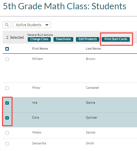The height and width of the screenshot is (151, 137).
Task: Expand the Active Students dropdown
Action: (32, 25)
